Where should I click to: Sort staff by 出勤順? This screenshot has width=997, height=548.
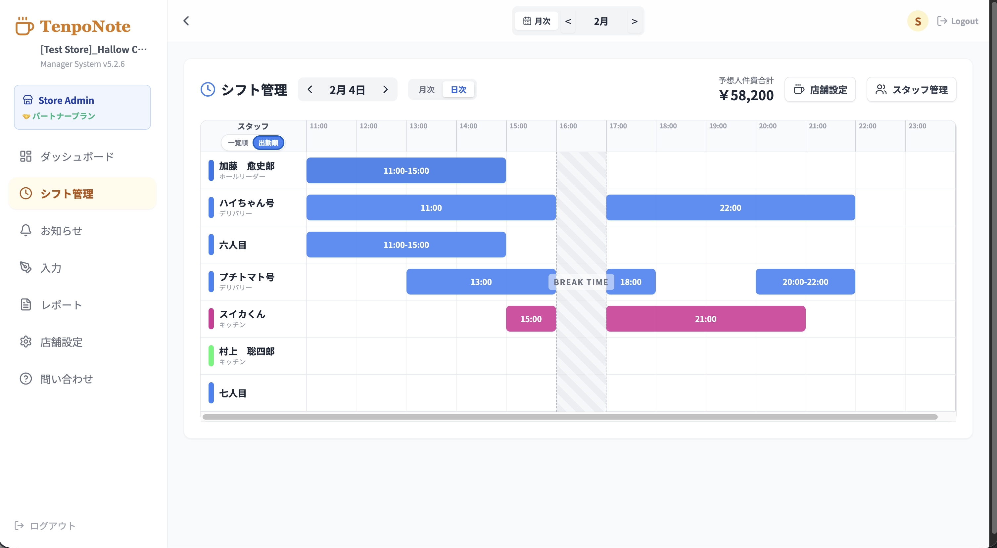268,143
